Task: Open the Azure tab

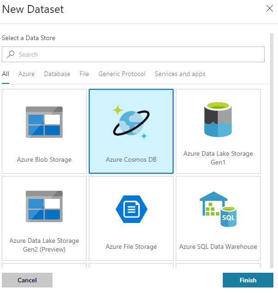Action: [x=27, y=74]
